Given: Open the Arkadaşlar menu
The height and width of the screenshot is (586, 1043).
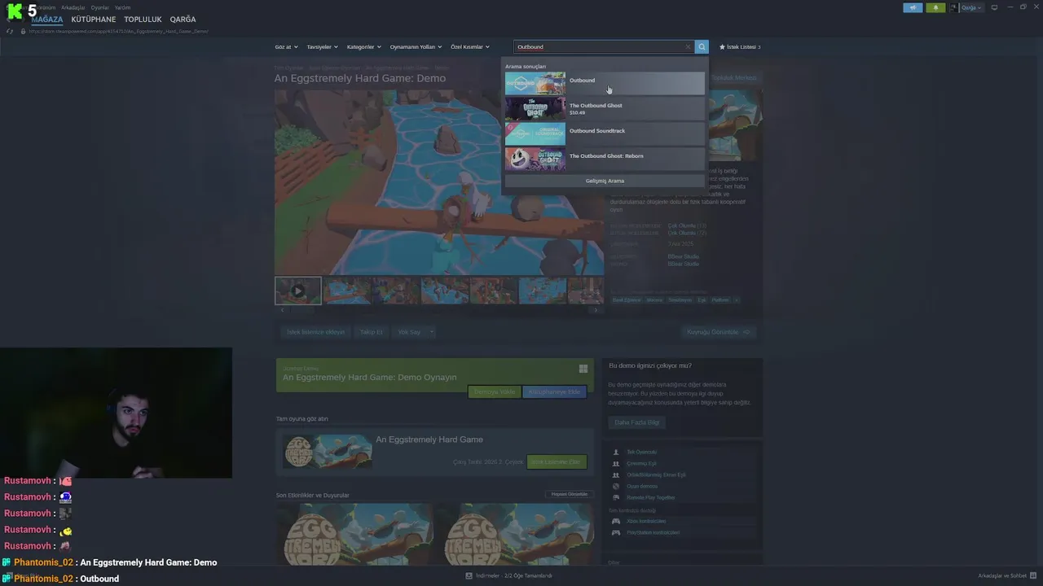Looking at the screenshot, I should click(73, 7).
